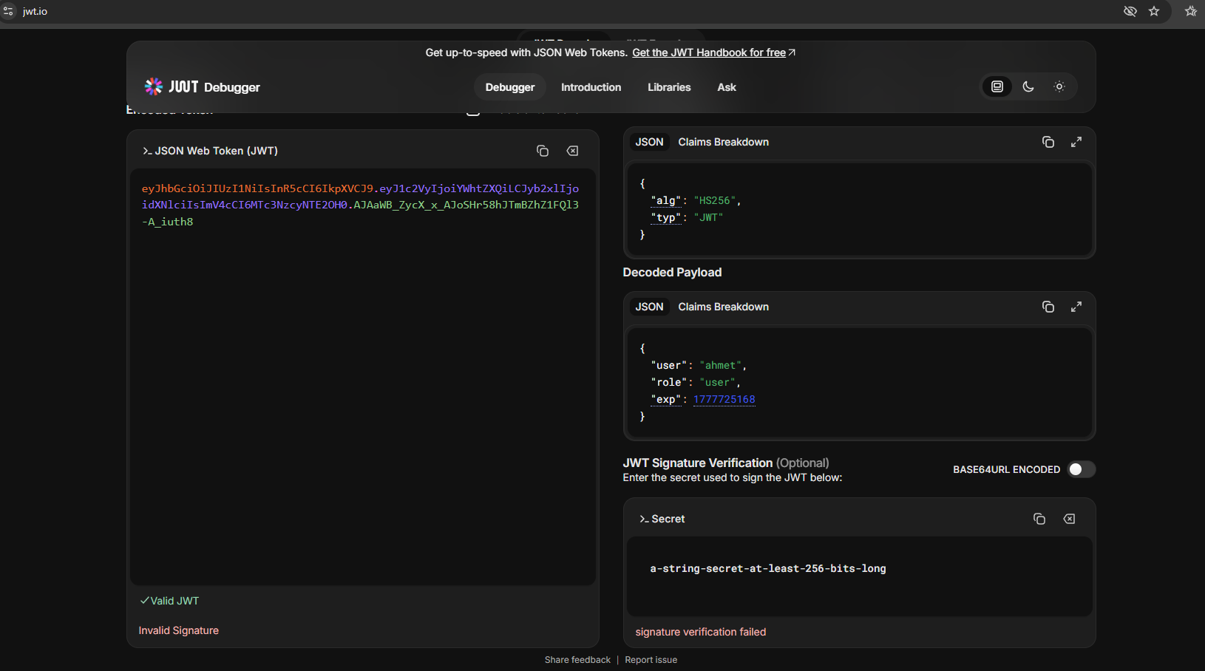The image size is (1205, 671).
Task: Switch to light mode sun icon
Action: point(1059,86)
